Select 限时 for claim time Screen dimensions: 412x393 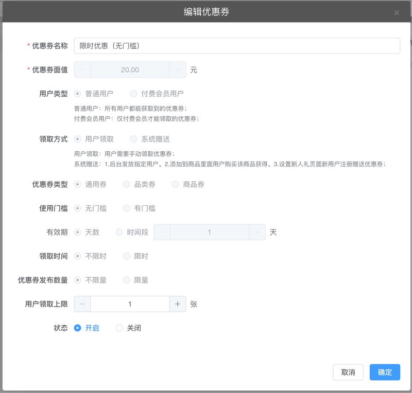click(135, 256)
